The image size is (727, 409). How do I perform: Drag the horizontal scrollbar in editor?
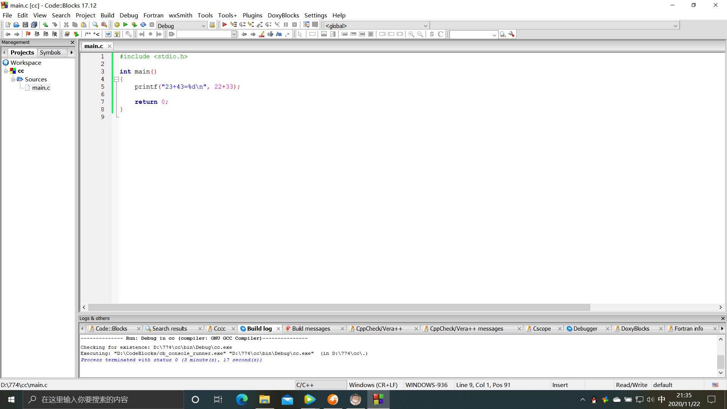tap(337, 308)
